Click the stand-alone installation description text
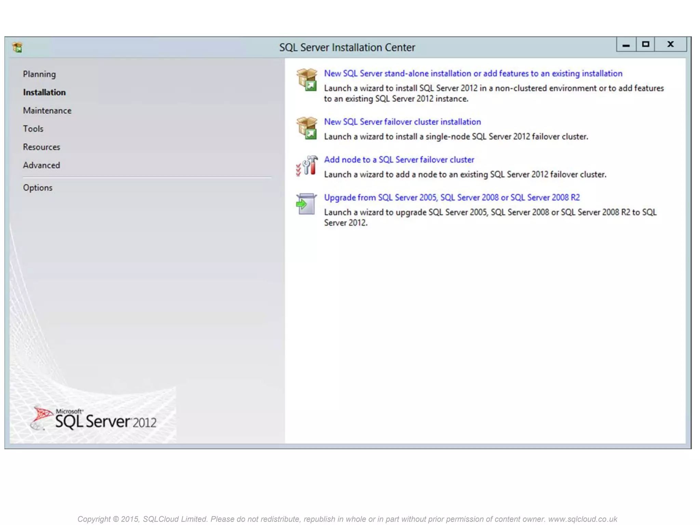Image resolution: width=700 pixels, height=525 pixels. [494, 93]
